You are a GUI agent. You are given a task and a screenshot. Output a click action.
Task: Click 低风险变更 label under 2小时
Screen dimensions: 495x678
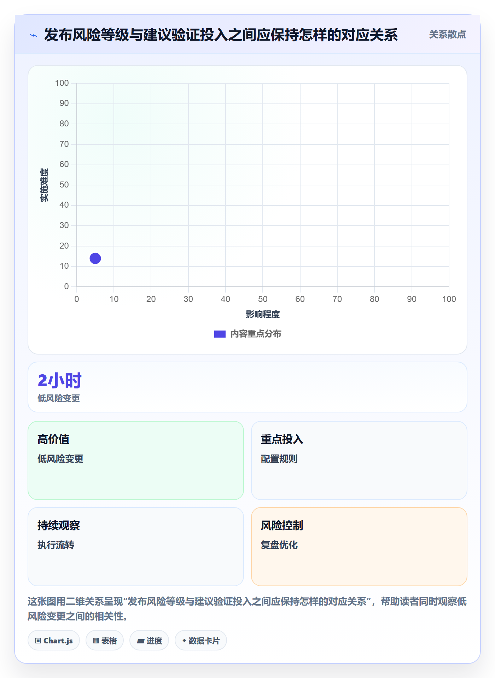tap(59, 399)
